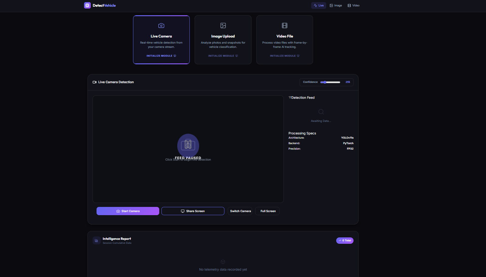Click the camera icon on Live Camera card
This screenshot has width=486, height=277.
click(x=161, y=26)
